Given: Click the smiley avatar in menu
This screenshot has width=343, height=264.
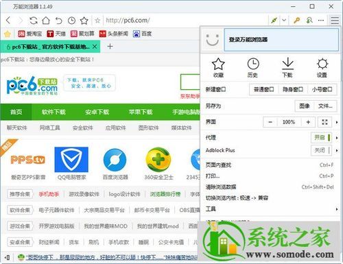Looking at the screenshot, I should (213, 40).
